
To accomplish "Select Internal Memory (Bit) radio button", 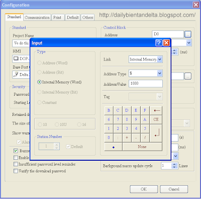I will point(39,92).
